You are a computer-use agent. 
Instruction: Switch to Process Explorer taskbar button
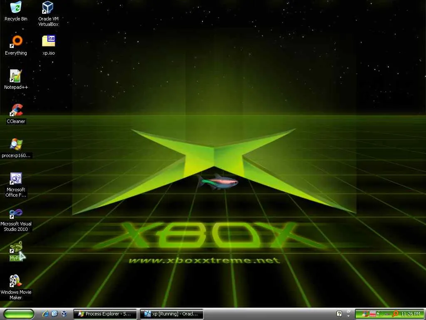tap(105, 314)
